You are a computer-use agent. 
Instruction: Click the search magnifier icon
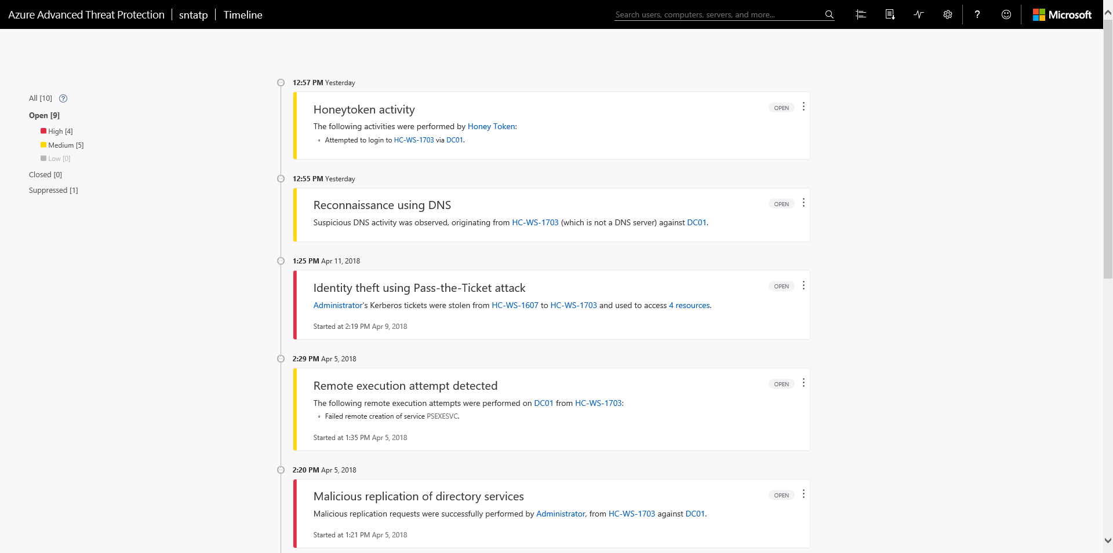coord(830,14)
